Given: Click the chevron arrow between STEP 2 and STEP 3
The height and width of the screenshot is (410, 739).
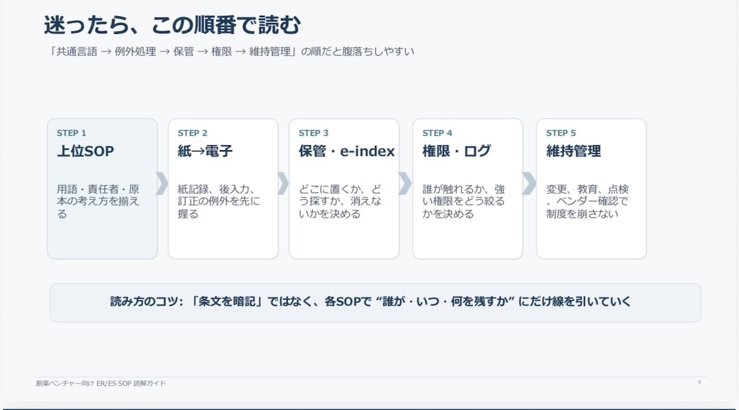Looking at the screenshot, I should click(x=283, y=184).
